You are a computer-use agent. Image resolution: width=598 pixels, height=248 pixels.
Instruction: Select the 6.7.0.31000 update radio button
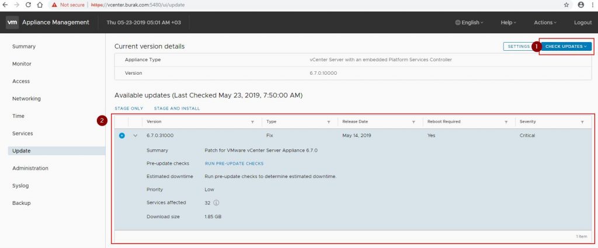click(x=121, y=135)
